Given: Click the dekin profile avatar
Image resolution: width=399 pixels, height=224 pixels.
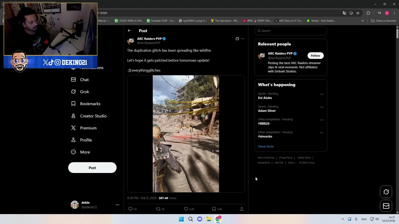Looking at the screenshot, I should [75, 205].
